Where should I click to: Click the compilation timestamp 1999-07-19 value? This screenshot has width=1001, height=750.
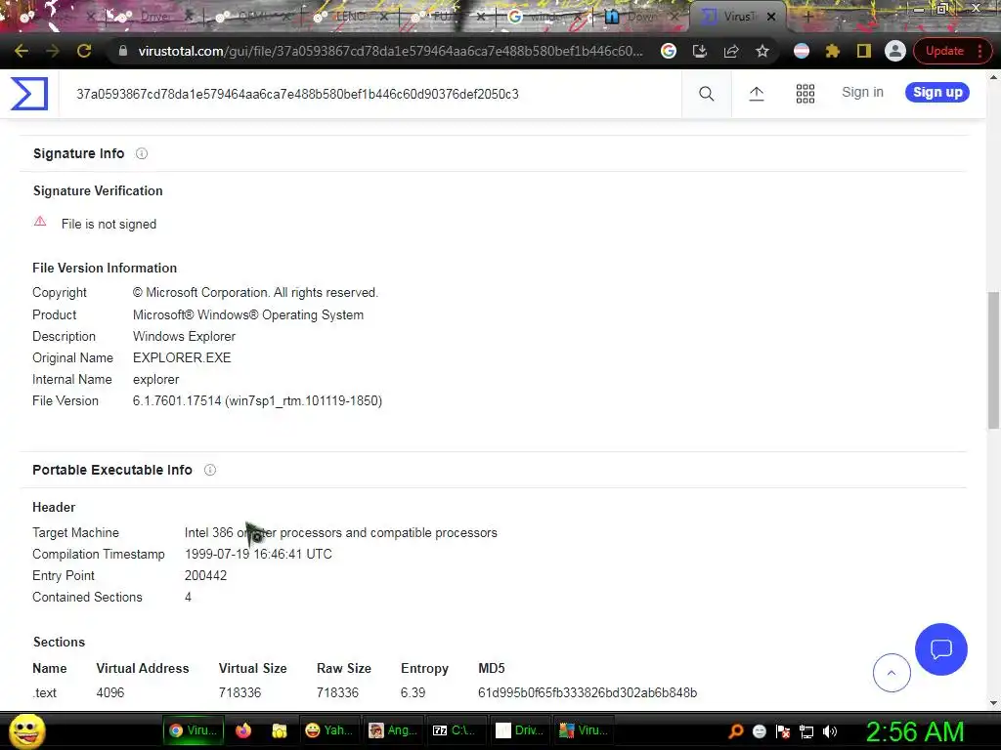tap(258, 554)
